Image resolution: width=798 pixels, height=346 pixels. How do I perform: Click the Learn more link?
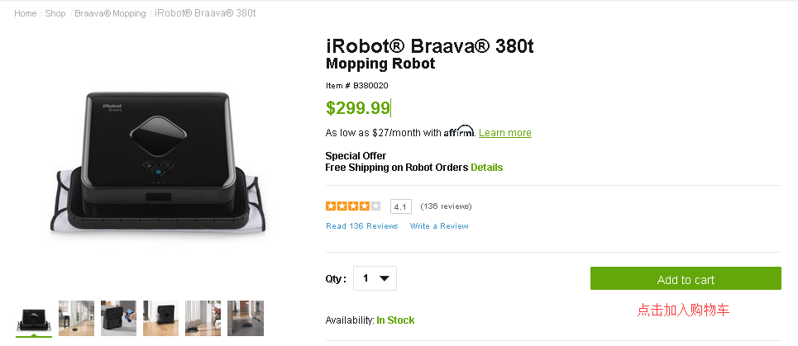tap(504, 133)
